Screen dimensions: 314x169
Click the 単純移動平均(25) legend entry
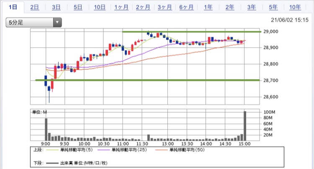point(129,150)
